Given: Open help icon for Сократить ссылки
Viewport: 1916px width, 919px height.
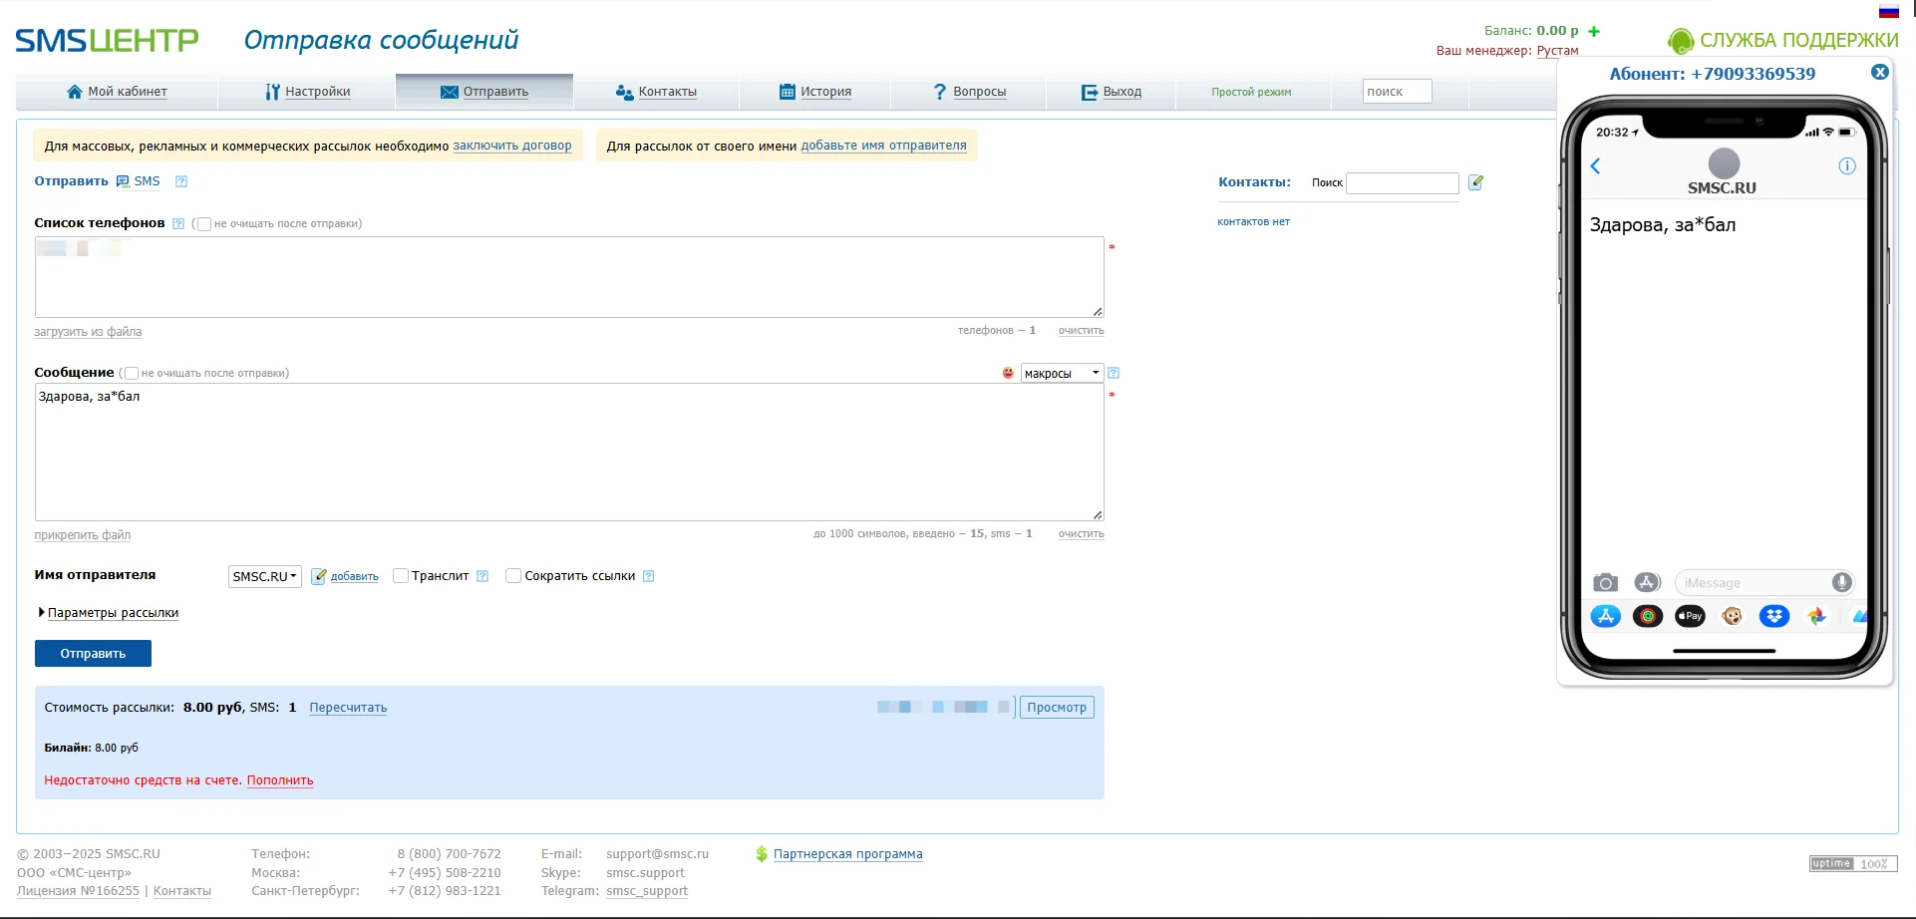Looking at the screenshot, I should 648,576.
